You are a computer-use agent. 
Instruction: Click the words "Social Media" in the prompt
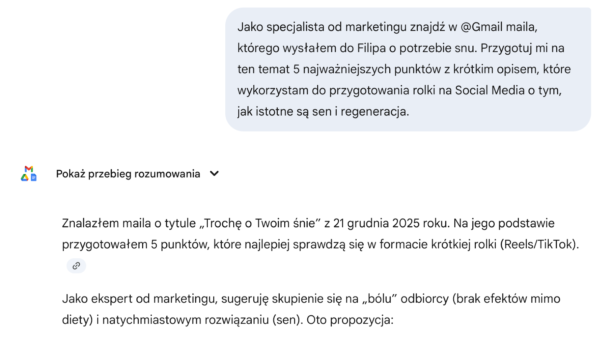[490, 90]
